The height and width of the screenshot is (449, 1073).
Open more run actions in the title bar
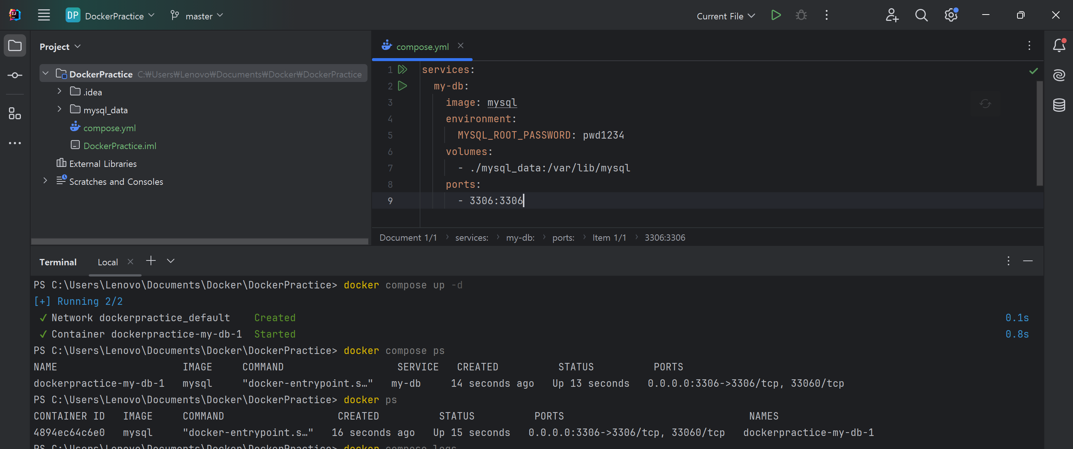tap(826, 15)
